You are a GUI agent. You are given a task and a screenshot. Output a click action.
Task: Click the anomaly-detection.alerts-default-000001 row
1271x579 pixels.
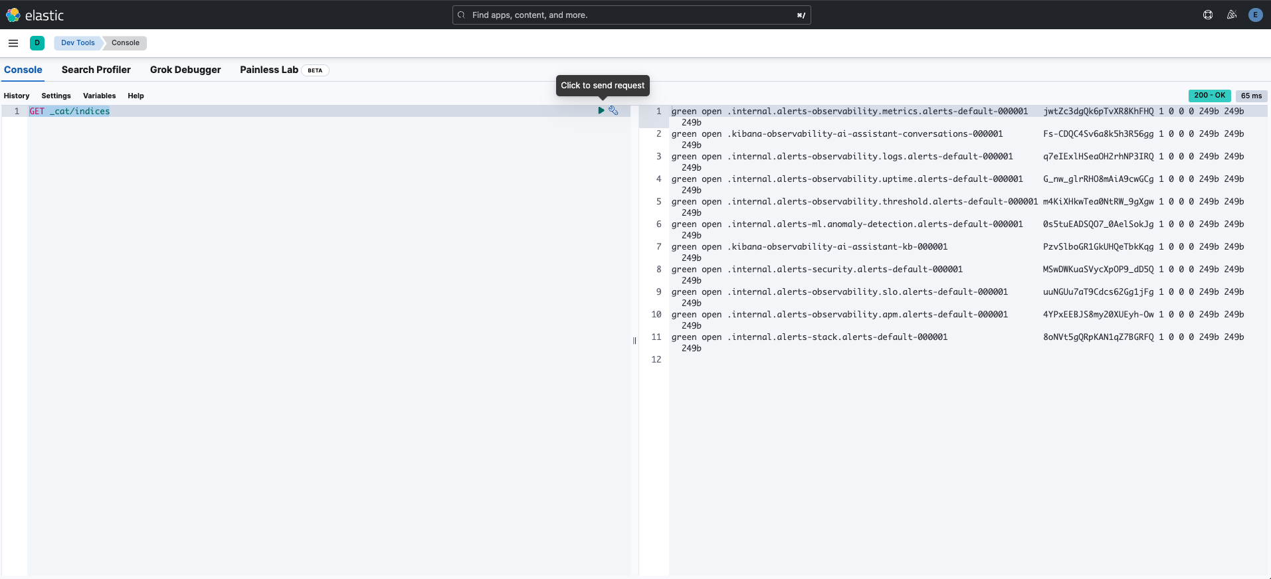(x=957, y=230)
